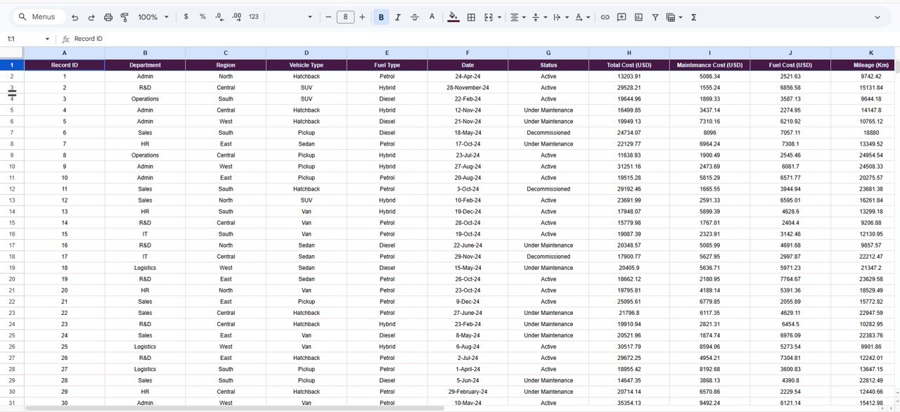900x412 pixels.
Task: Open the functions list with the sigma icon
Action: (x=693, y=17)
